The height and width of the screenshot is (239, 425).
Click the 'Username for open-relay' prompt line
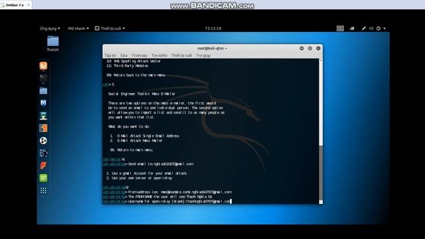click(167, 201)
